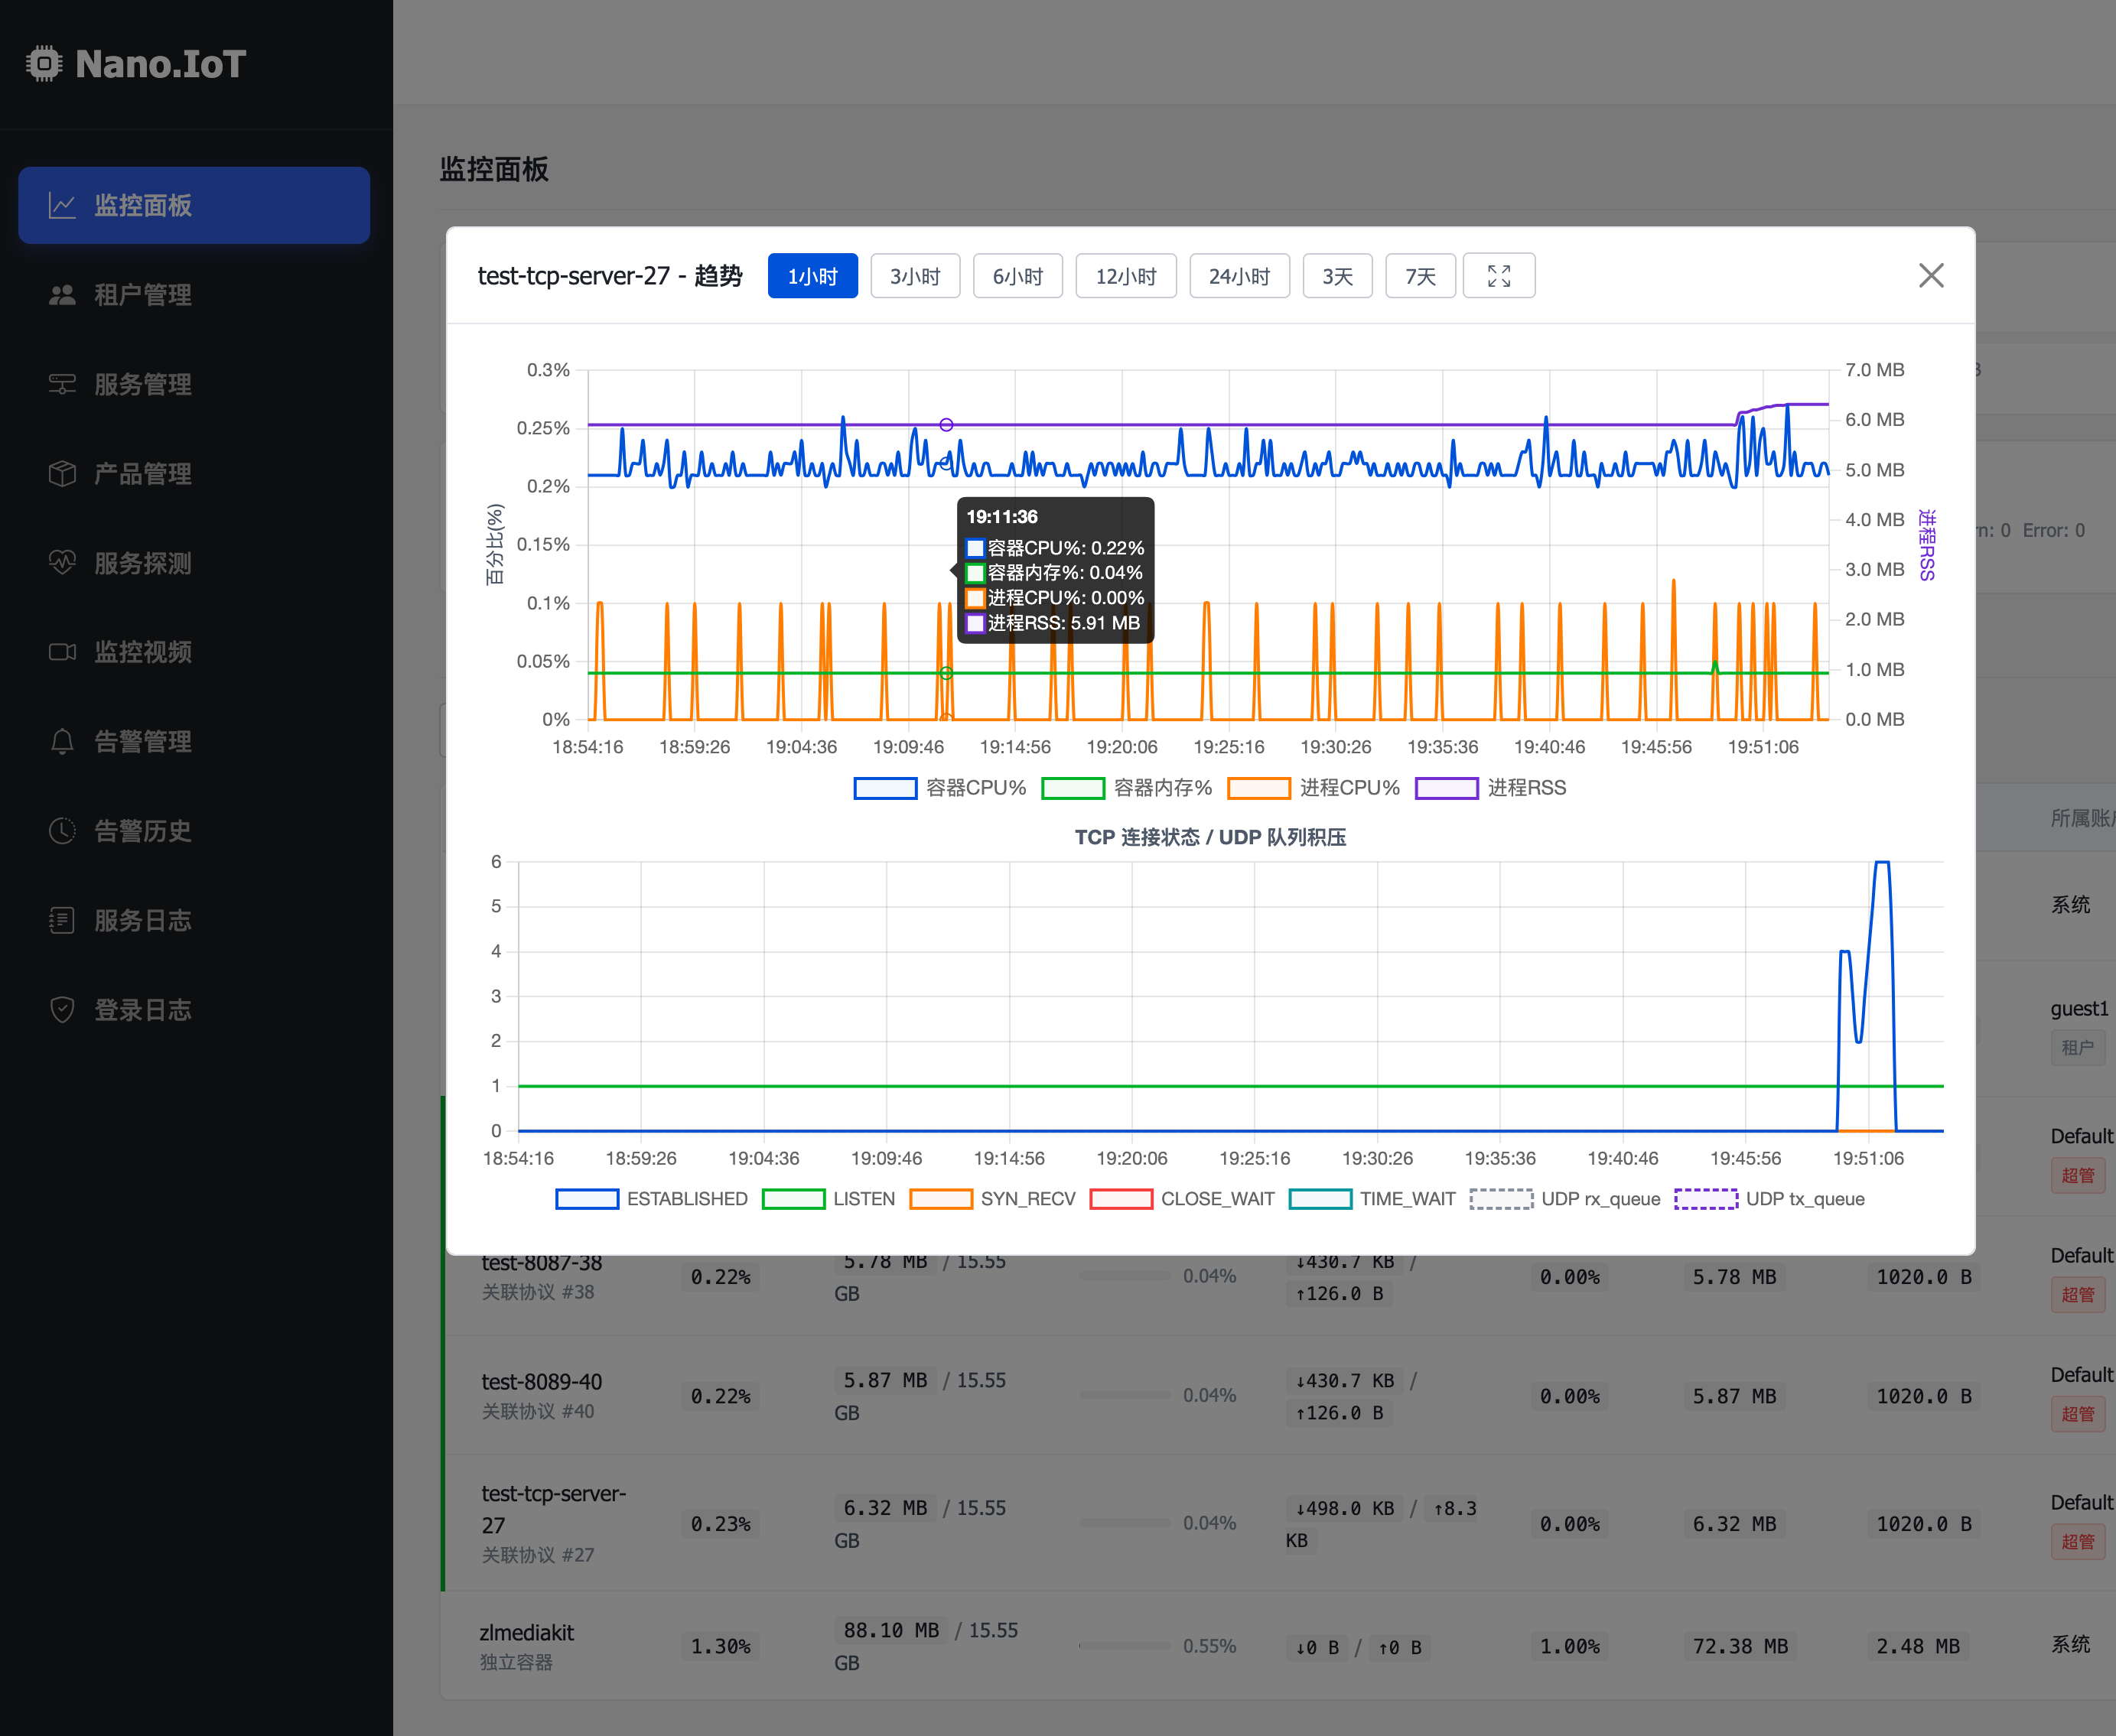Click the ESTABLISHED peak in TCP chart
This screenshot has width=2116, height=1736.
pos(1882,862)
